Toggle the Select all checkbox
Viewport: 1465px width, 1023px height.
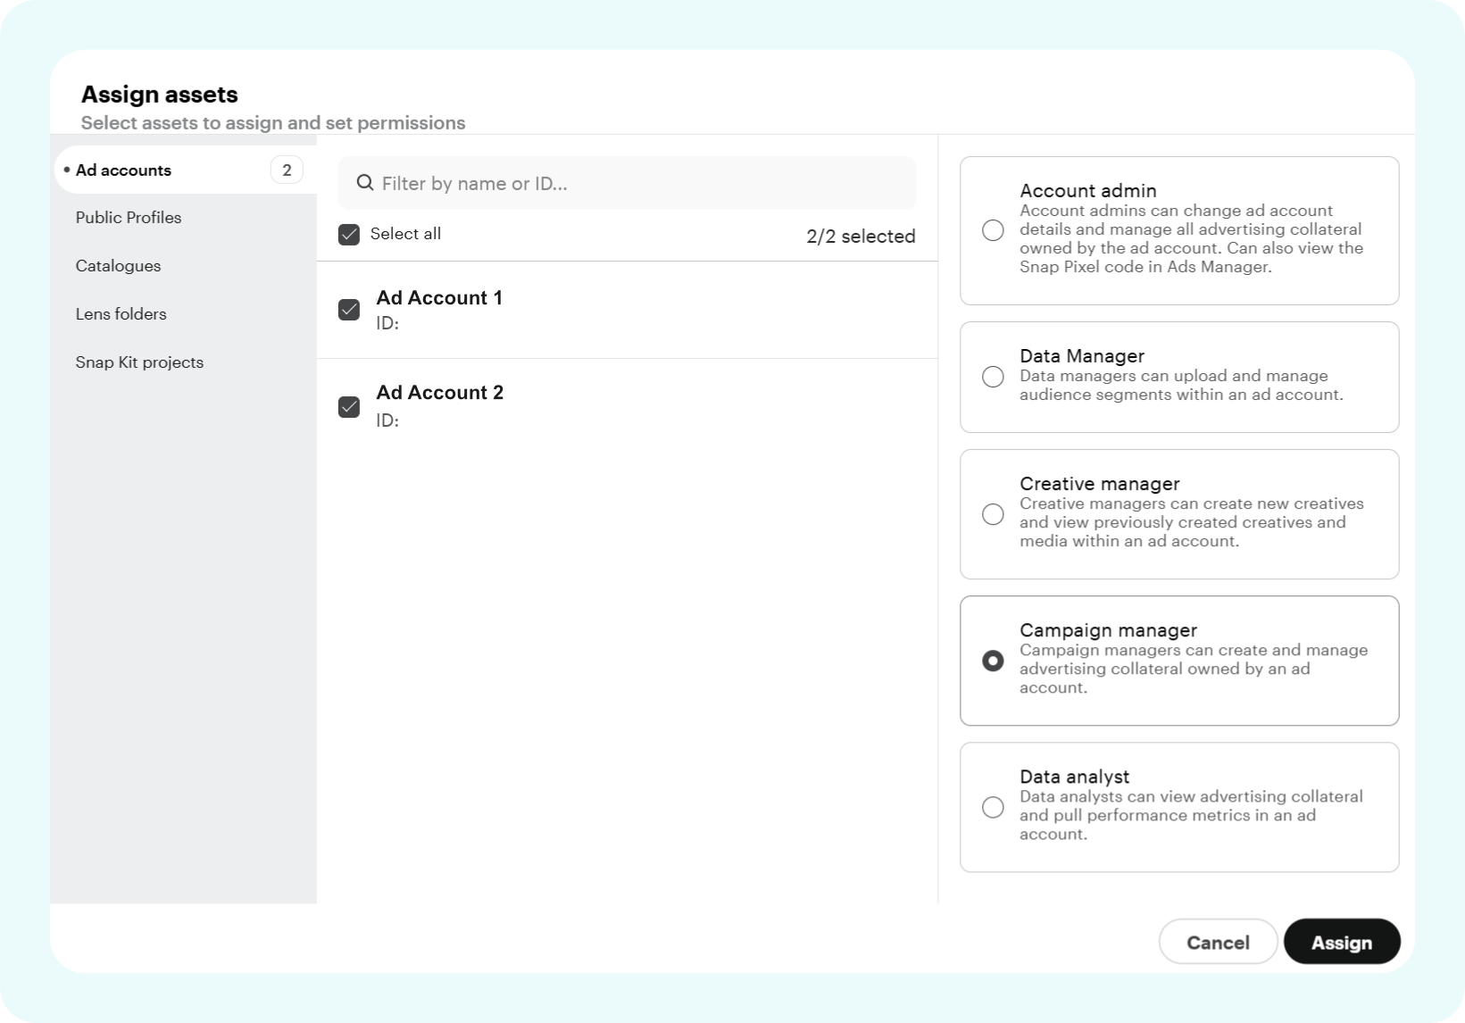pyautogui.click(x=349, y=235)
